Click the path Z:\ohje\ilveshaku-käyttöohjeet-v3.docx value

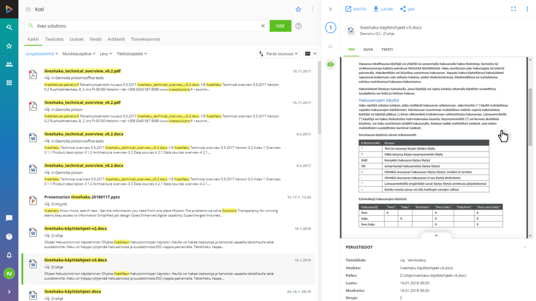click(x=433, y=275)
